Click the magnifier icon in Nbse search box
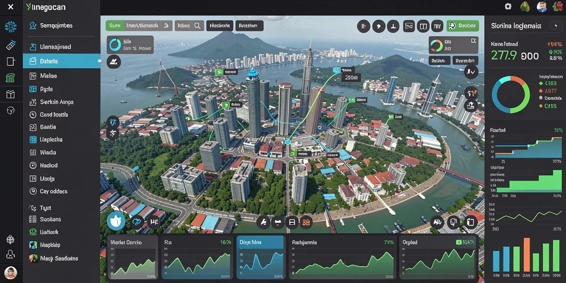 [x=197, y=25]
